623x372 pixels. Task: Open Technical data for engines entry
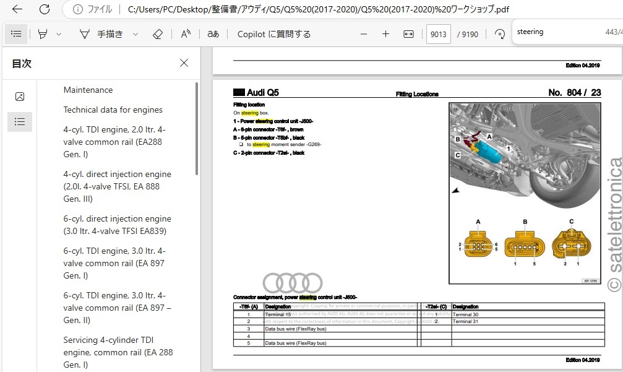click(113, 110)
